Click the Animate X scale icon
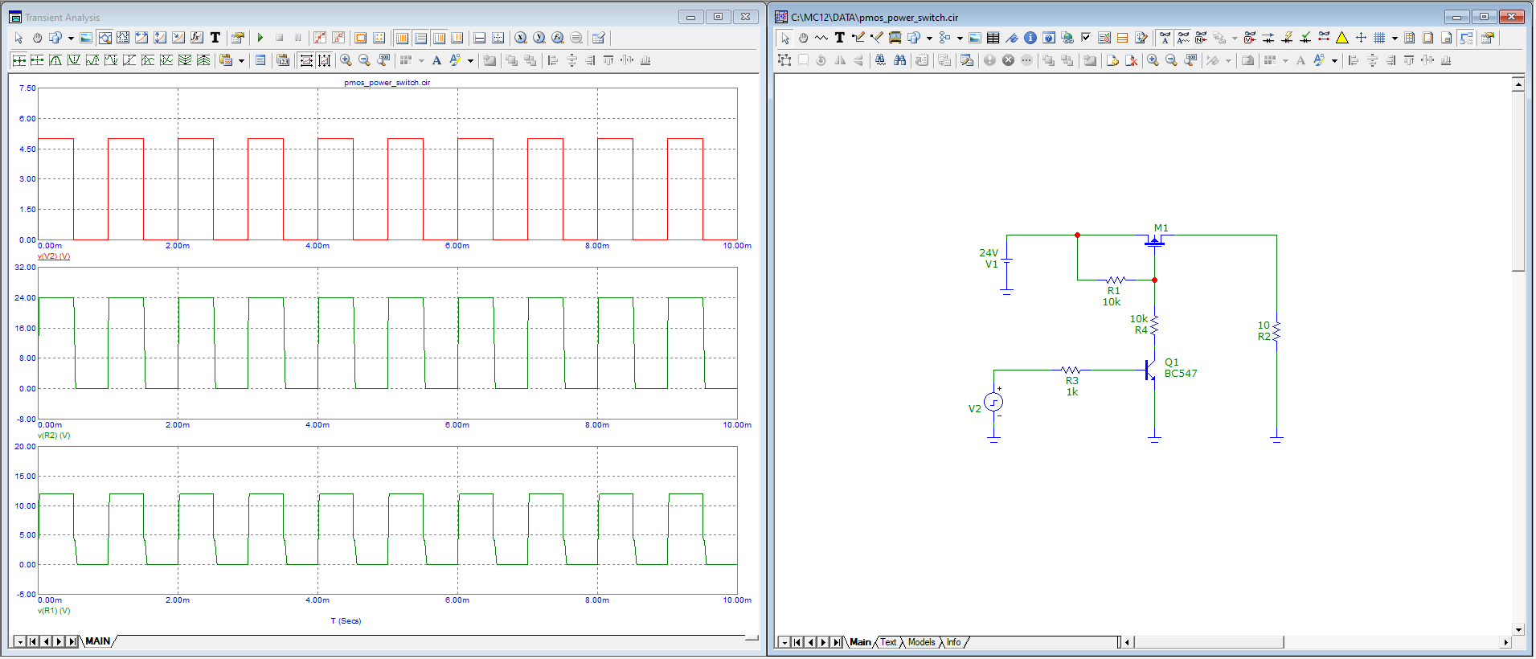1536x659 pixels. click(306, 60)
